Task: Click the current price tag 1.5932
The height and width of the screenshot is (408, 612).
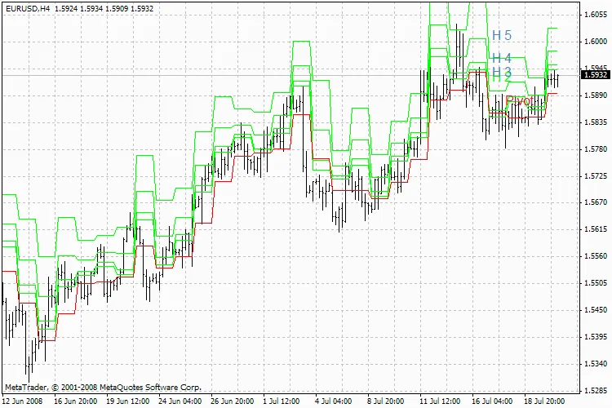Action: 593,75
